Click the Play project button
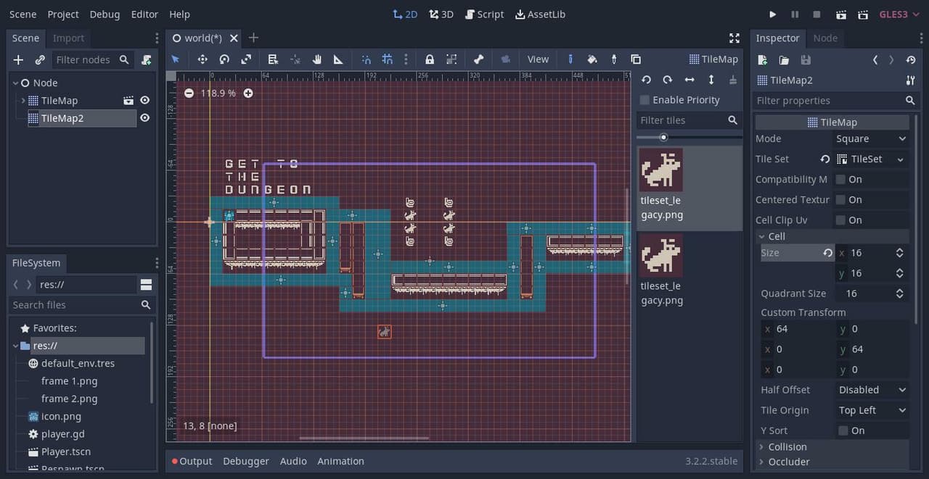 point(772,14)
